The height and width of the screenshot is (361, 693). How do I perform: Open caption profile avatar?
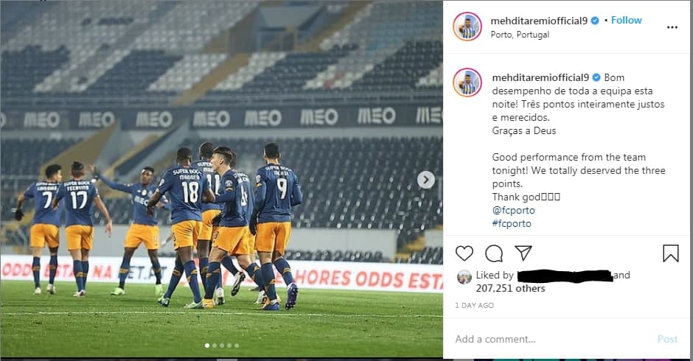click(x=467, y=83)
